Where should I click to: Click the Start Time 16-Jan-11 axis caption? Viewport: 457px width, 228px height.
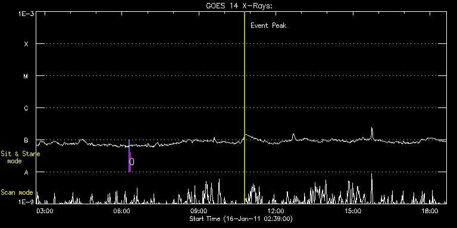point(241,218)
